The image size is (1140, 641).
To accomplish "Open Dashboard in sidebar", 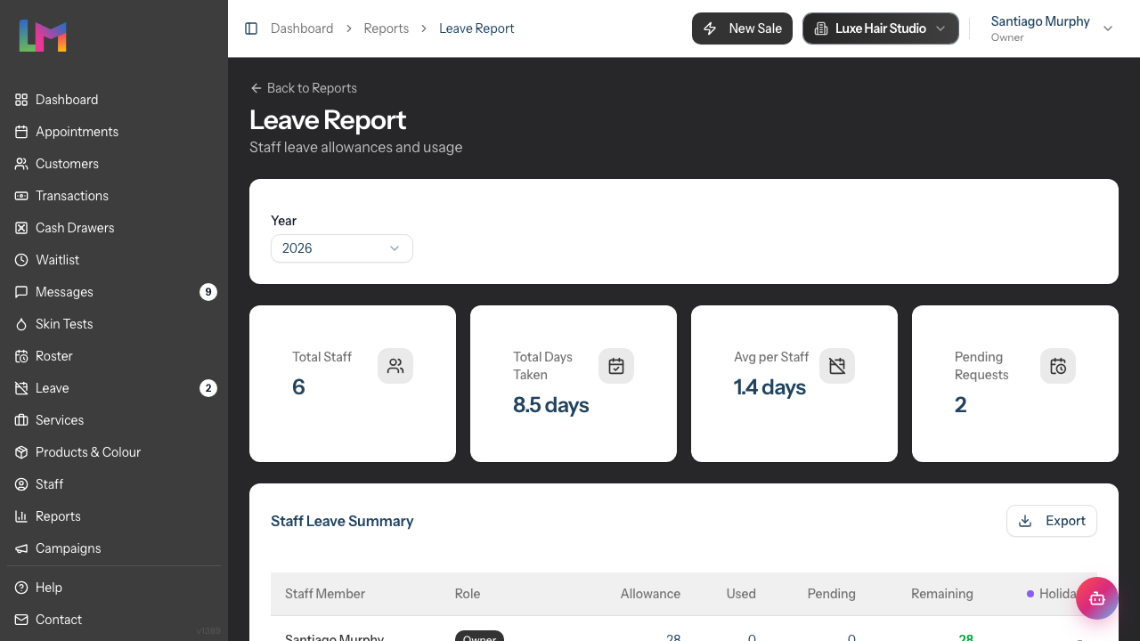I will [x=114, y=100].
